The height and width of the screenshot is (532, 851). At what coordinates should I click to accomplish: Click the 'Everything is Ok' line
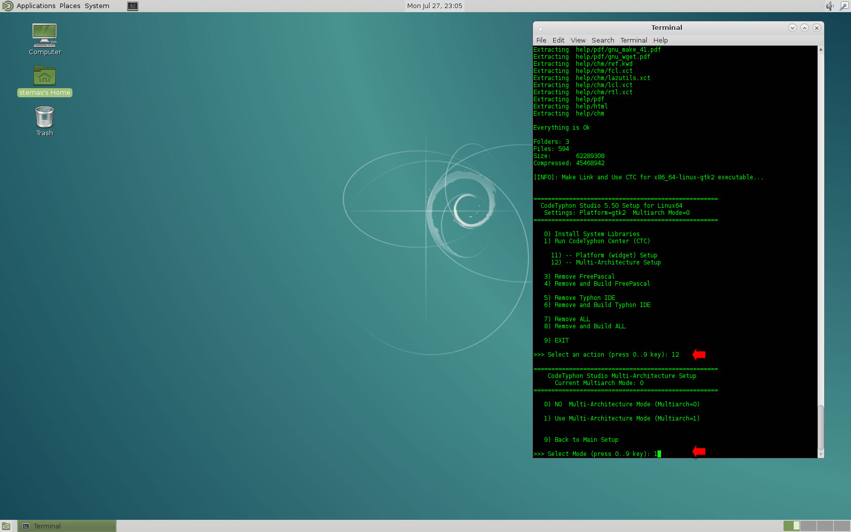[x=561, y=128]
